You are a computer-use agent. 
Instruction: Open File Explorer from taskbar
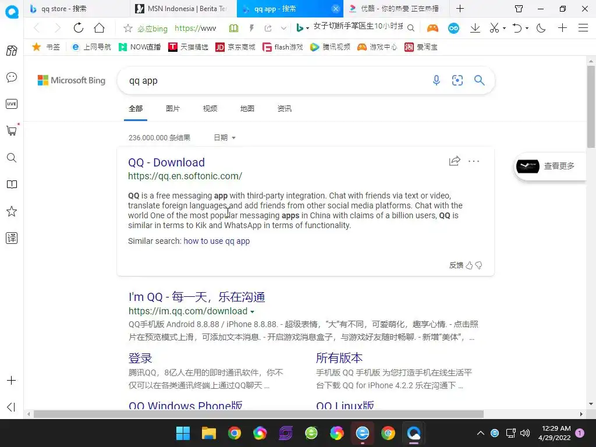pyautogui.click(x=209, y=433)
